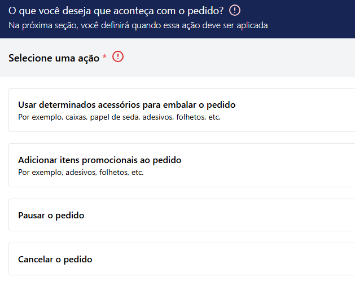Click the Pausar o pedido title text
355x290 pixels.
coord(51,216)
